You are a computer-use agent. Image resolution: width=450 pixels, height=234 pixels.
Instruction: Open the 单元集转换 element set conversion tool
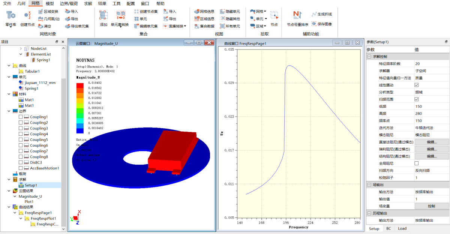pyautogui.click(x=120, y=18)
